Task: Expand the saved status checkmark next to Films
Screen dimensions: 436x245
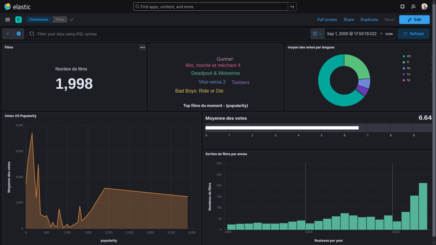Action: click(72, 20)
